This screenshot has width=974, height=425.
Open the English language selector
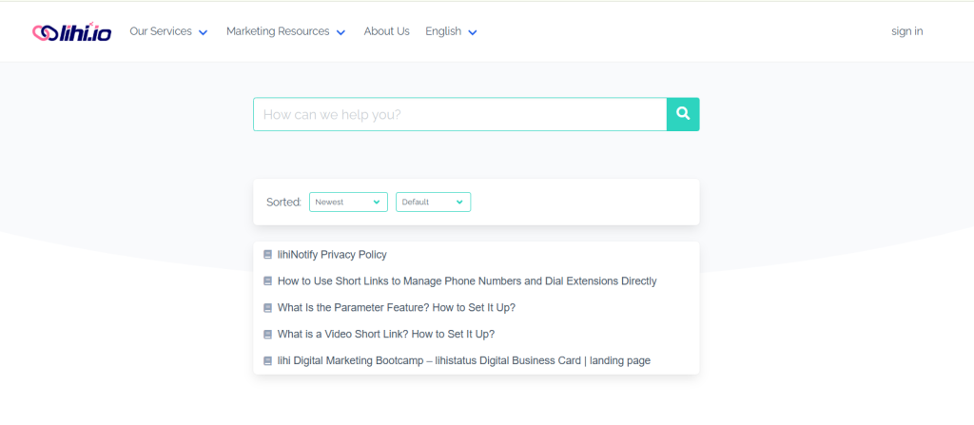451,31
